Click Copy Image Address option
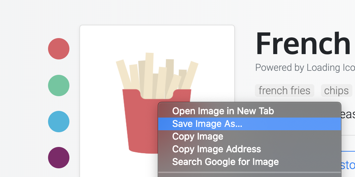355x177 pixels. coord(216,149)
